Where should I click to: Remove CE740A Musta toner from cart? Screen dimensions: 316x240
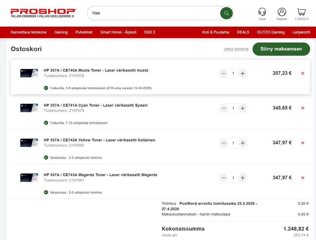coord(303,73)
